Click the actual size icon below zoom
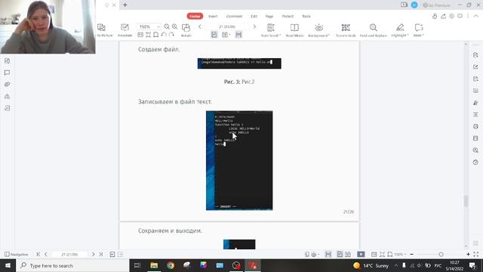This screenshot has height=272, width=483. pyautogui.click(x=140, y=35)
